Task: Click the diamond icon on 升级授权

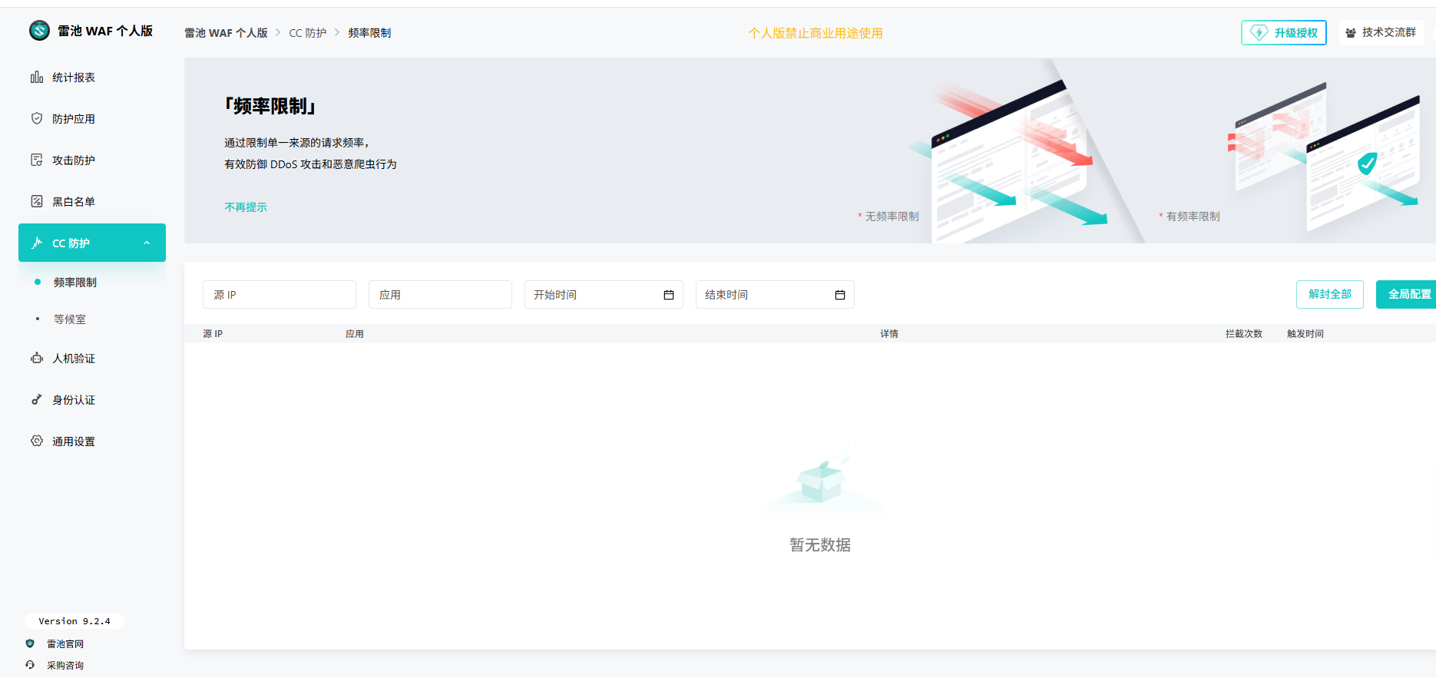Action: tap(1259, 32)
